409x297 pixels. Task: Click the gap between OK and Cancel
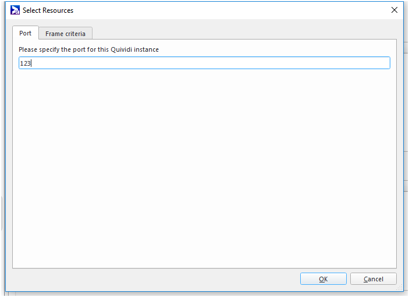click(348, 279)
